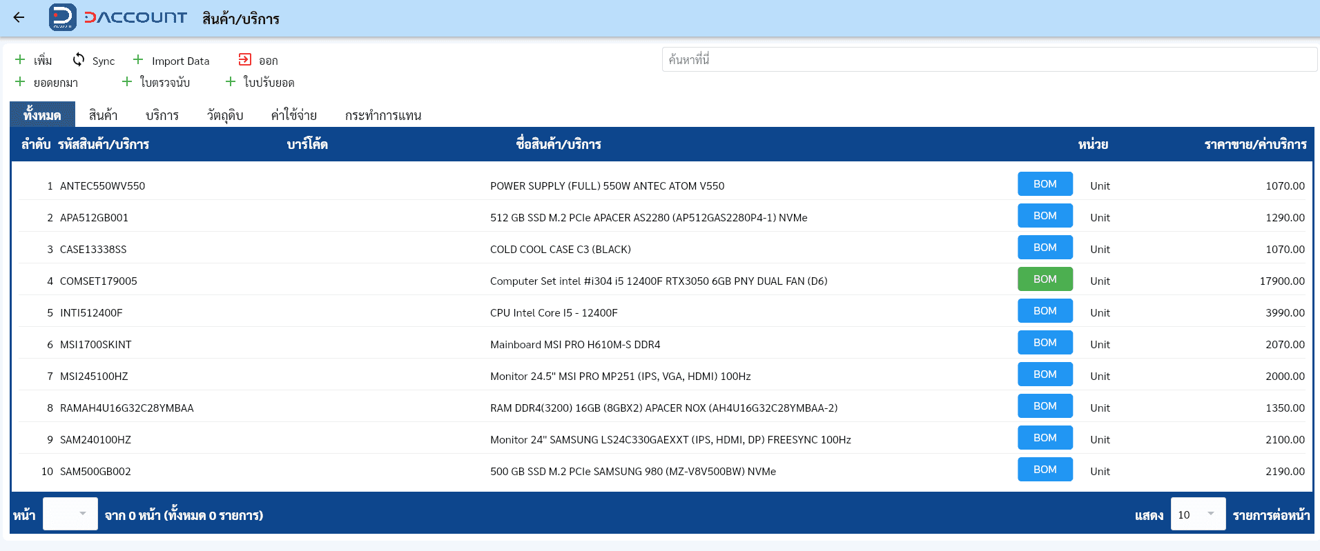Viewport: 1320px width, 551px height.
Task: Click the ออก exit label
Action: tap(269, 61)
